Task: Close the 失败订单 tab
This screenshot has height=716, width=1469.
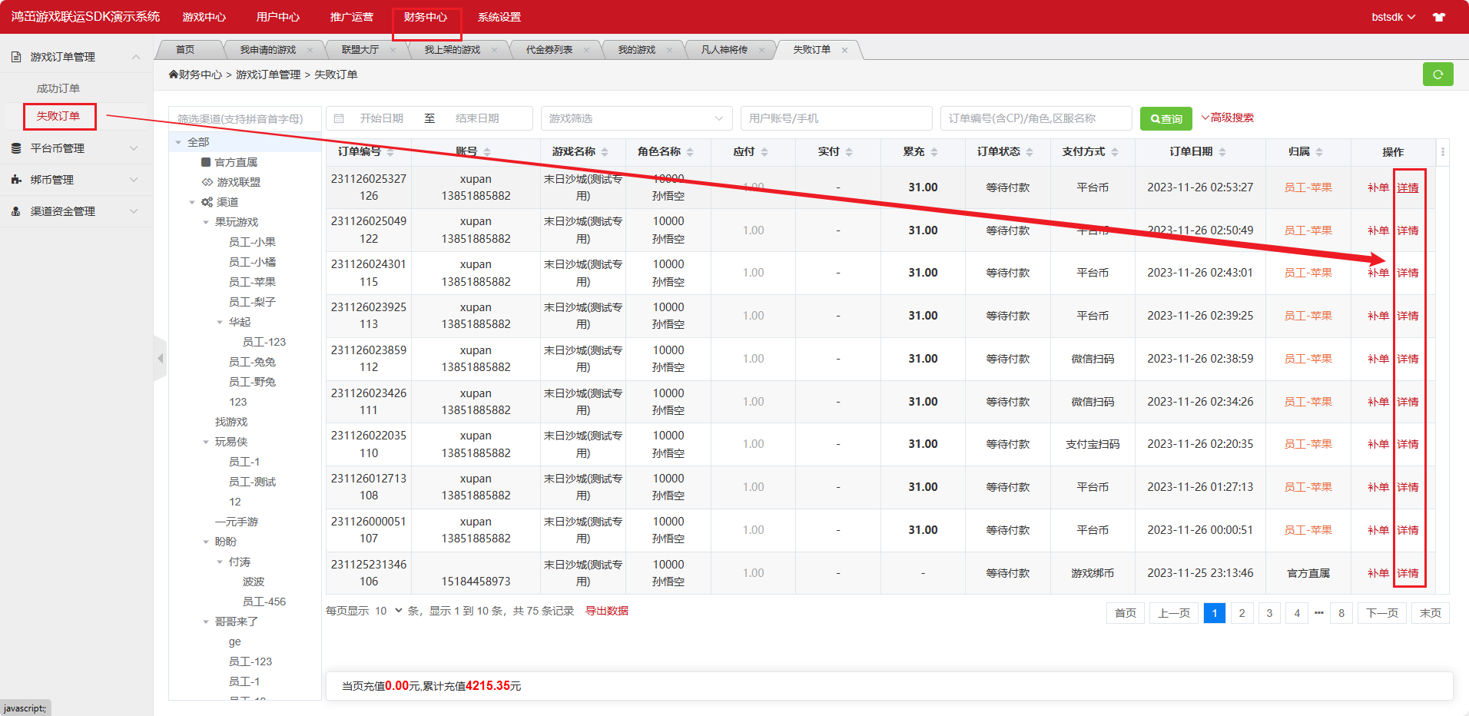Action: [845, 50]
